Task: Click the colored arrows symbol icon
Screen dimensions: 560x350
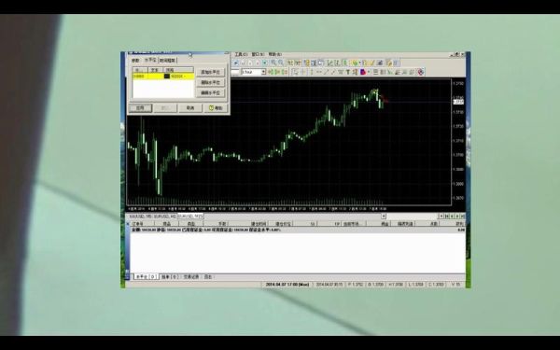Action: [x=362, y=72]
